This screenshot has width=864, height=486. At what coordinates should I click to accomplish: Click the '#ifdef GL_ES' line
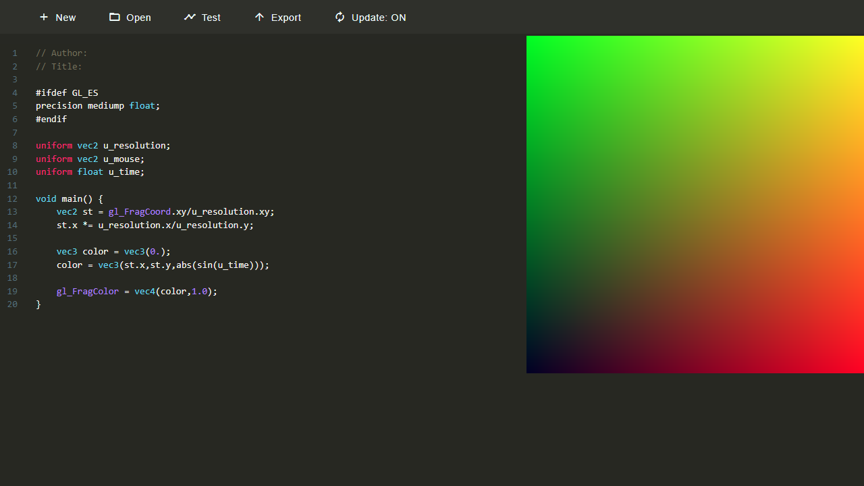coord(67,93)
